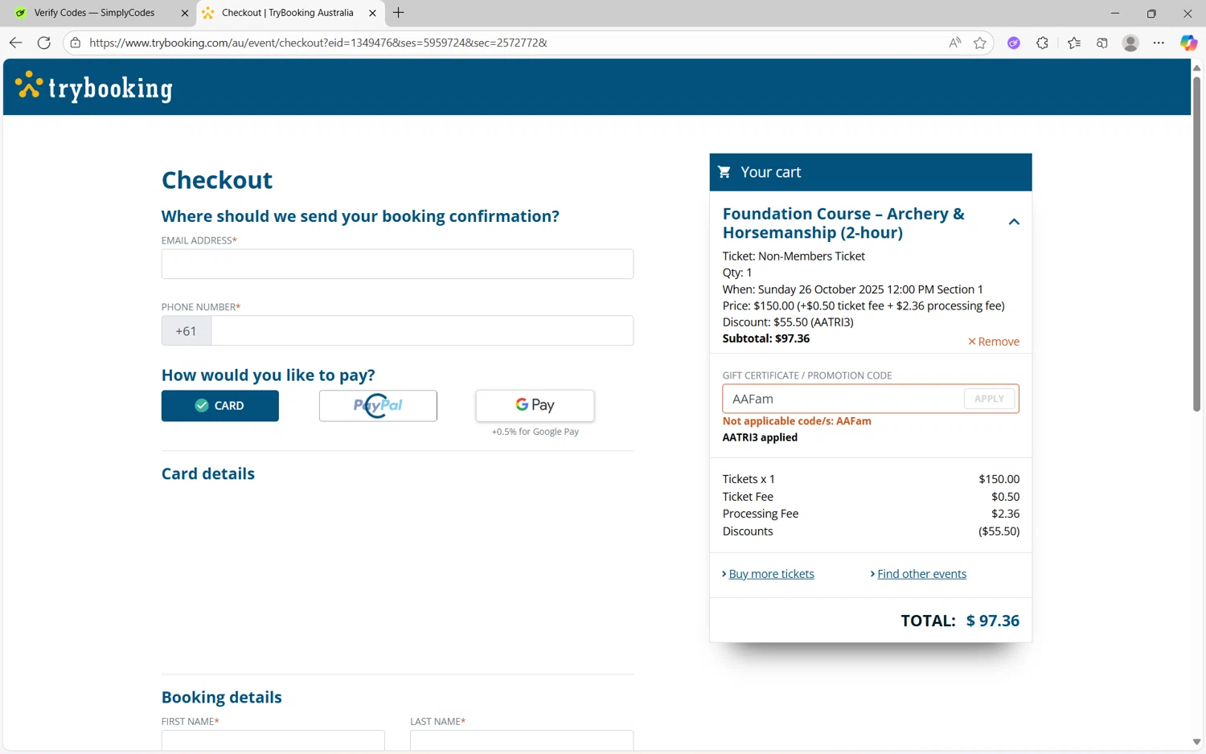
Task: Minimize the browser window
Action: point(1115,13)
